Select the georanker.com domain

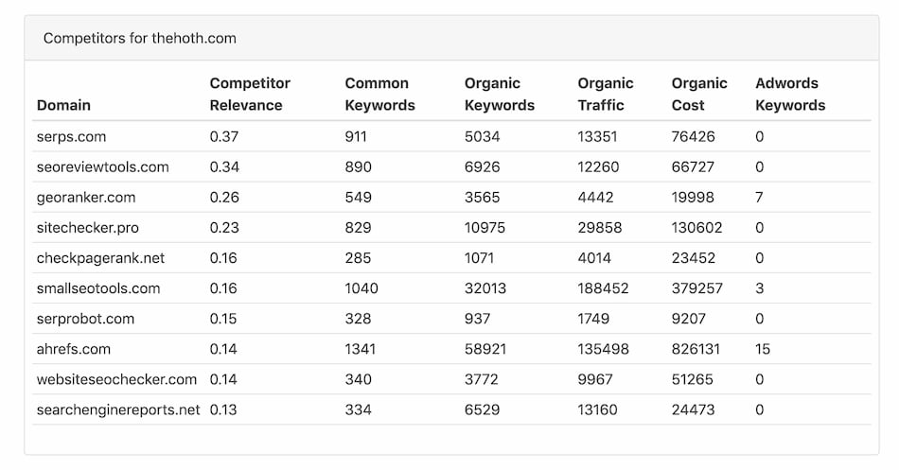86,197
